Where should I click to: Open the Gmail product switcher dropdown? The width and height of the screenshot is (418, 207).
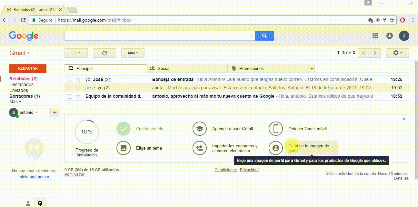pyautogui.click(x=19, y=53)
